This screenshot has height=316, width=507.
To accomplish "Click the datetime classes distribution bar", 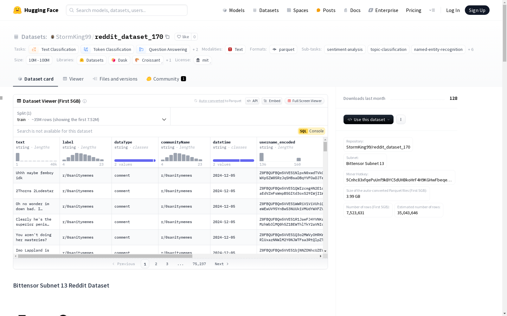I will pos(234,161).
